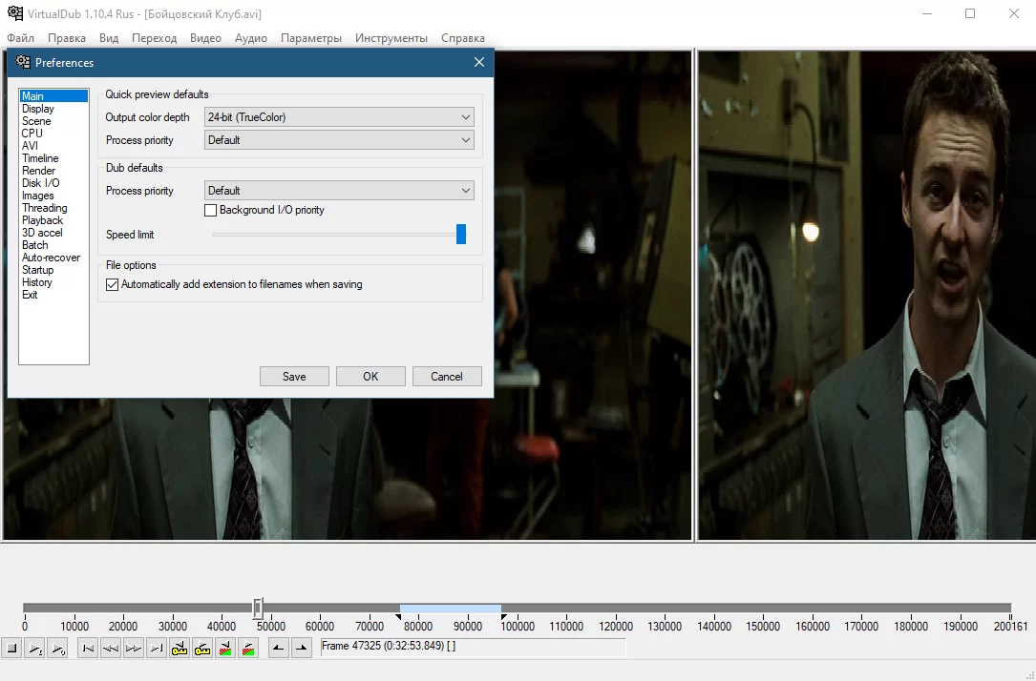Click OK in Preferences
The width and height of the screenshot is (1036, 681).
point(370,376)
